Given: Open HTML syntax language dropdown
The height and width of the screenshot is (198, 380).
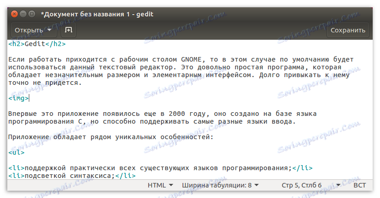Looking at the screenshot, I should coord(160,185).
